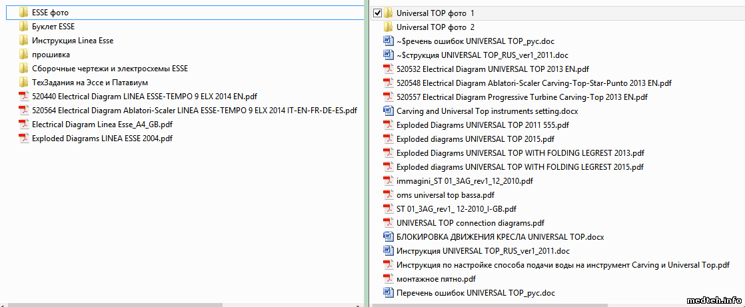The height and width of the screenshot is (307, 745).
Task: Select ТехЗадания на Эссе и Патавиум folder
Action: click(89, 83)
